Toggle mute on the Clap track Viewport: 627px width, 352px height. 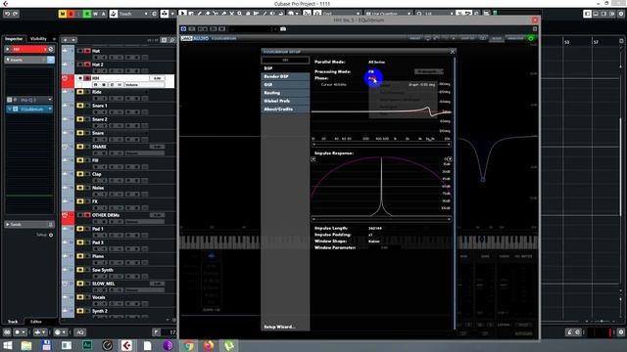pyautogui.click(x=80, y=174)
